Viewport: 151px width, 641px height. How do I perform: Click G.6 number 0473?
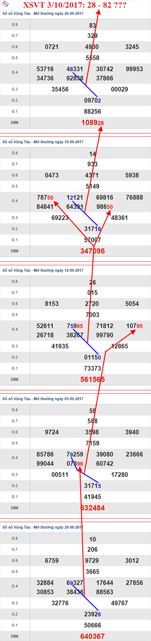tap(52, 175)
